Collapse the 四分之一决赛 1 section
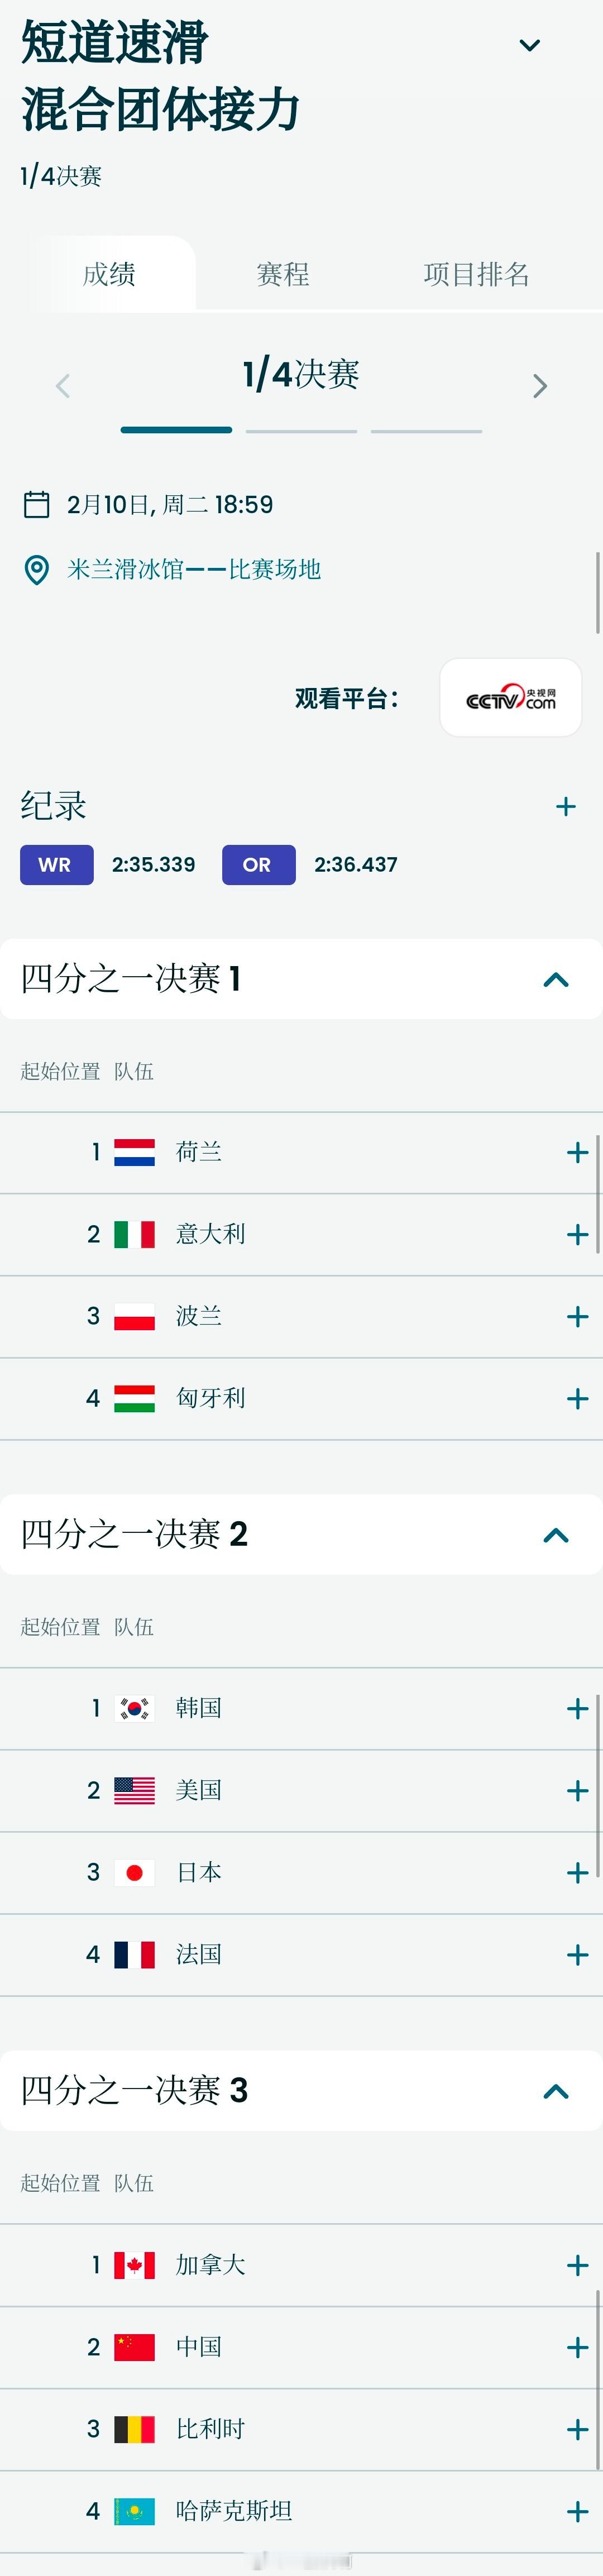This screenshot has height=2576, width=603. [556, 979]
